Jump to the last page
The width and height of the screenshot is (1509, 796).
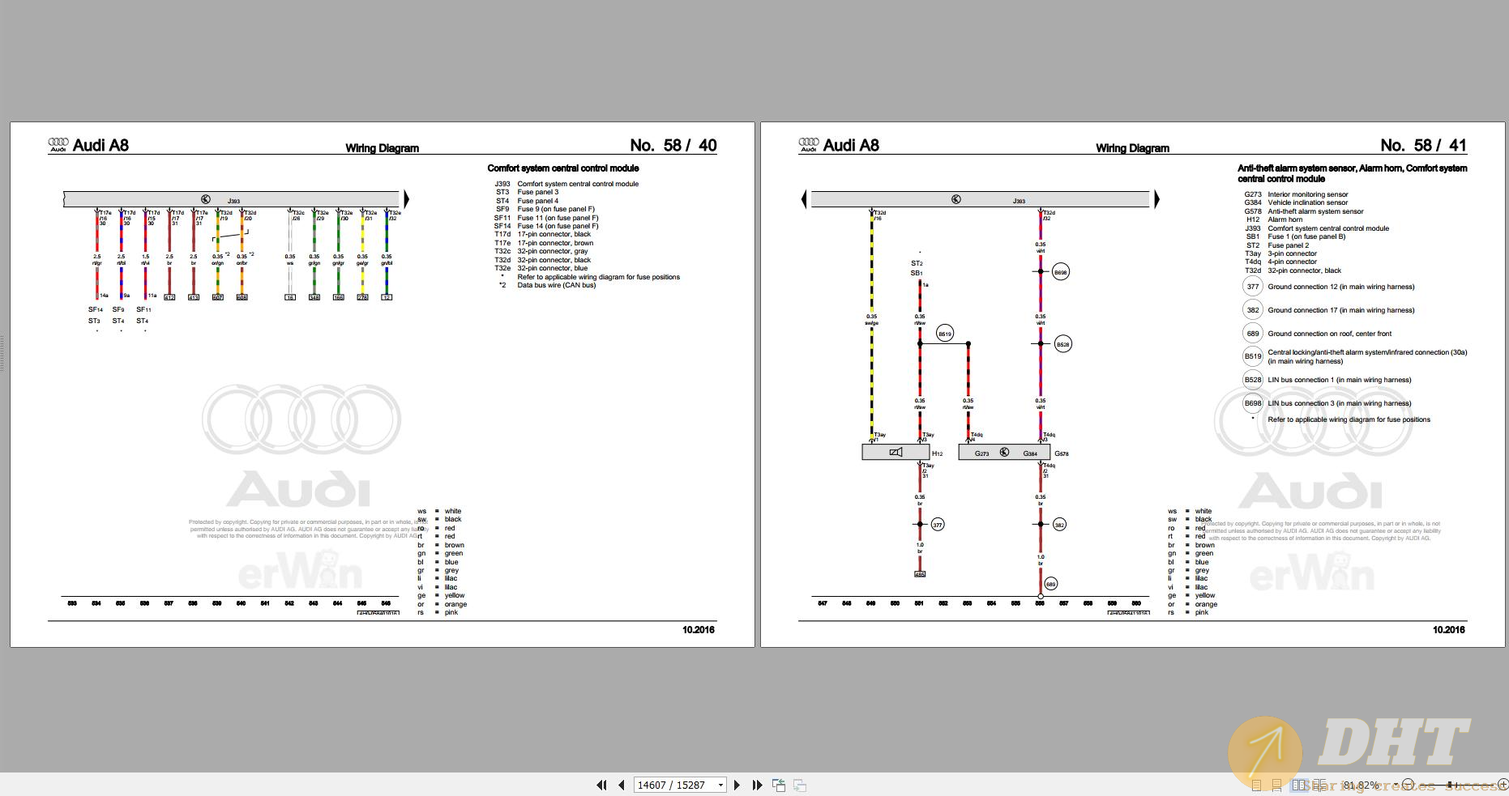click(x=757, y=785)
